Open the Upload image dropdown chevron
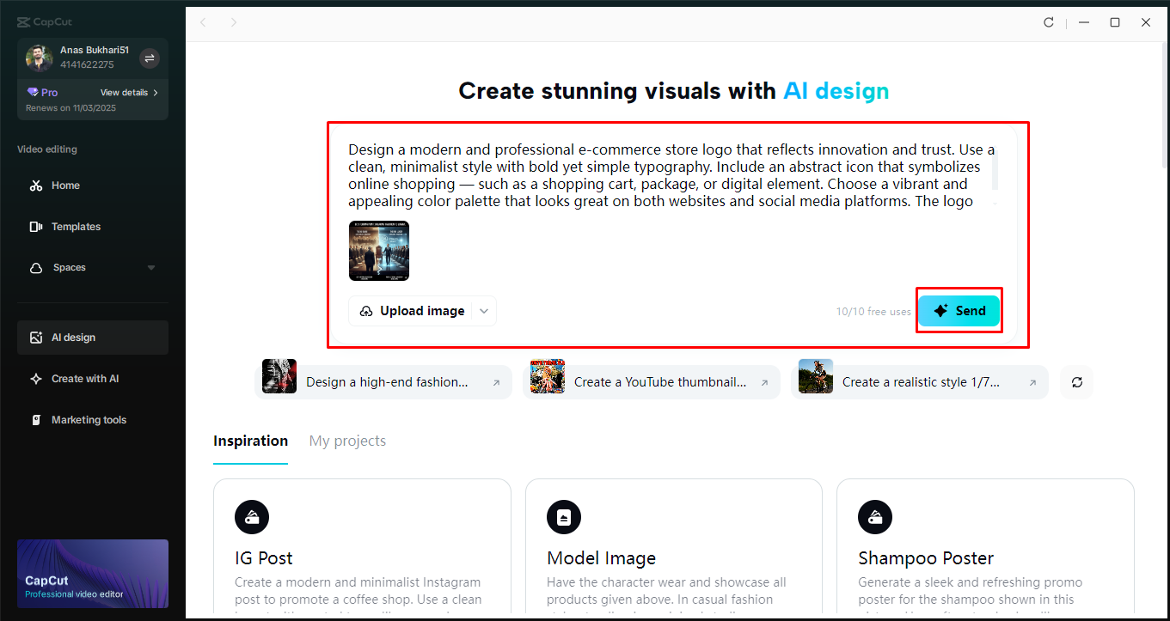This screenshot has width=1170, height=621. (x=484, y=311)
